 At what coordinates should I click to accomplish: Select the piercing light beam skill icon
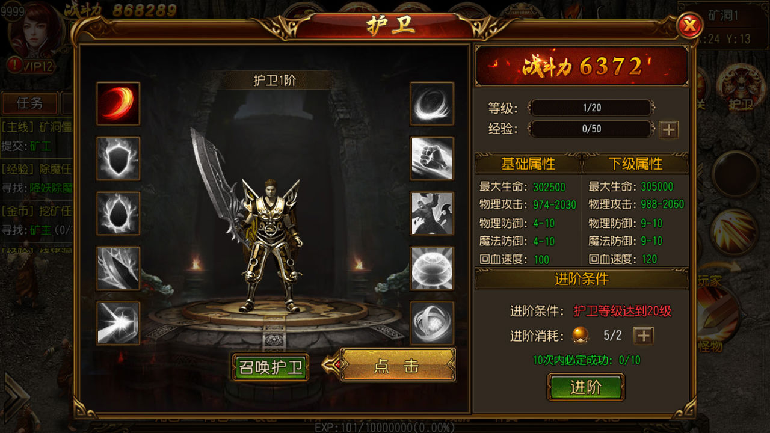tap(118, 323)
